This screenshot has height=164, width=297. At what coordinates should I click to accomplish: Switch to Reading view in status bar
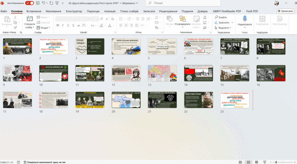257,162
